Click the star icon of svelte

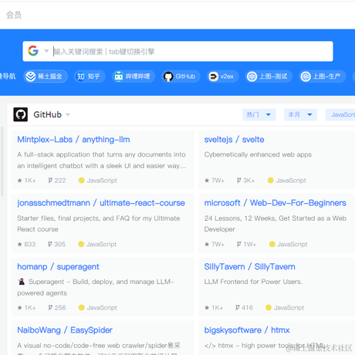point(207,181)
